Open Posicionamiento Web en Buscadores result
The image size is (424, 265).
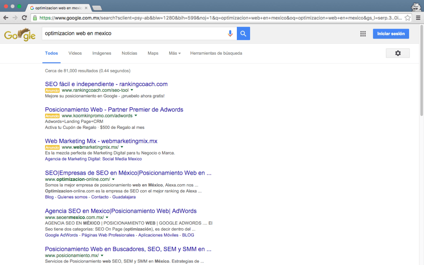click(128, 249)
